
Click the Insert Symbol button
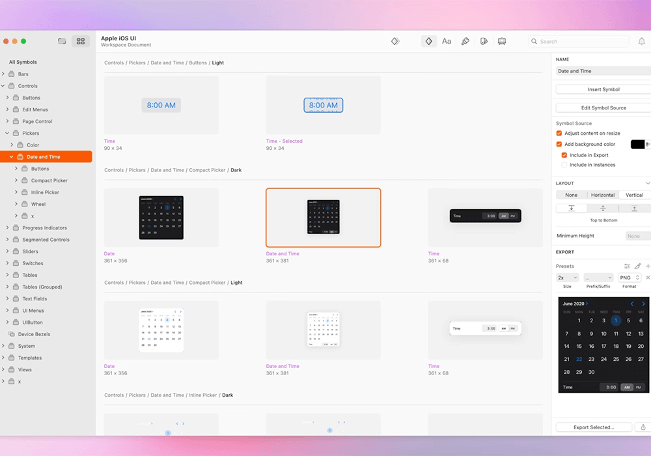(603, 89)
